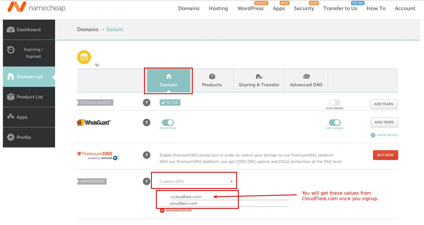Open help for WhoisGuard

coord(147,122)
